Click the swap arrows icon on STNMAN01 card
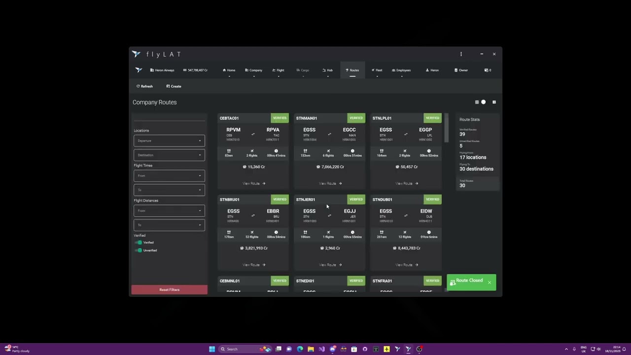631x355 pixels. [329, 134]
